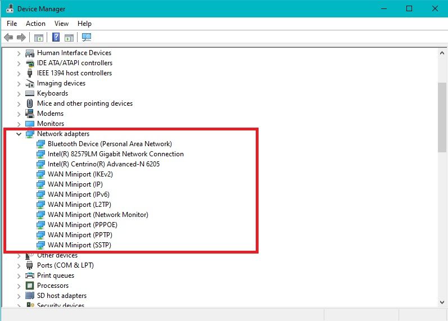Select WAN Miniport (SSTP) entry

[x=79, y=245]
